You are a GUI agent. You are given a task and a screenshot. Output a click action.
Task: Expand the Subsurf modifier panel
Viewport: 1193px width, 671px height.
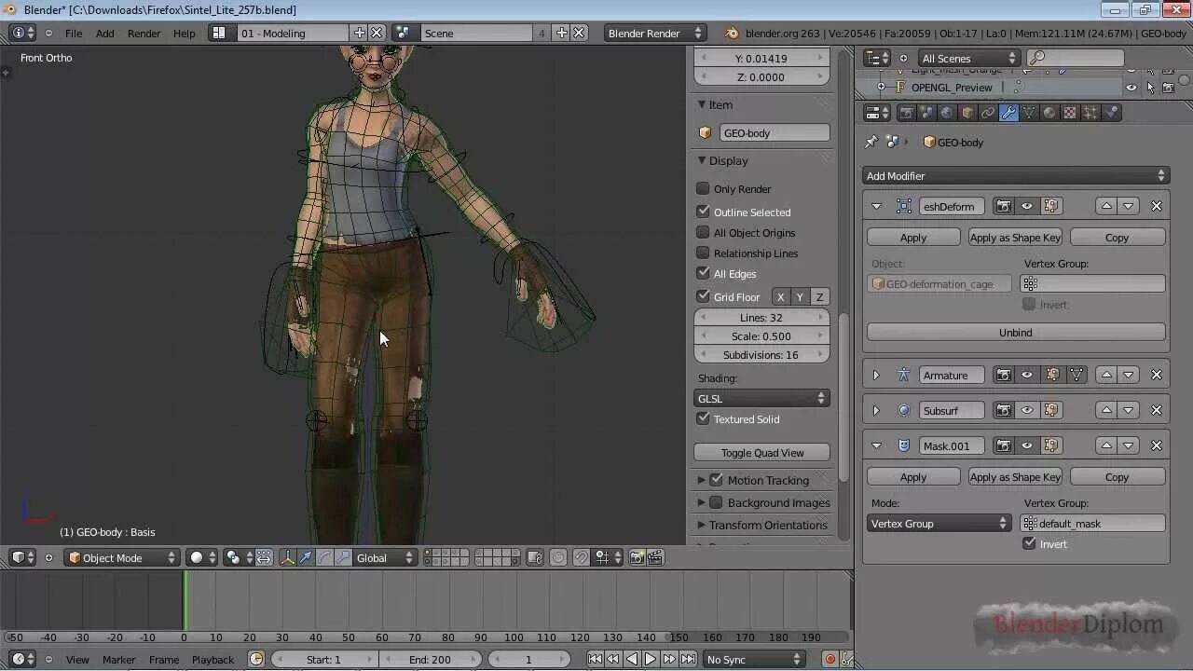[876, 410]
